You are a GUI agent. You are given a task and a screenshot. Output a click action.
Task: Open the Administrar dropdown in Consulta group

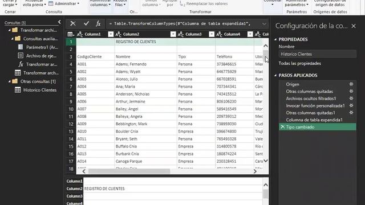tap(64, 4)
